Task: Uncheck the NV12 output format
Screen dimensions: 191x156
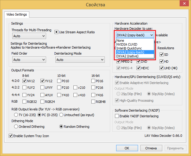Action: click(x=25, y=81)
